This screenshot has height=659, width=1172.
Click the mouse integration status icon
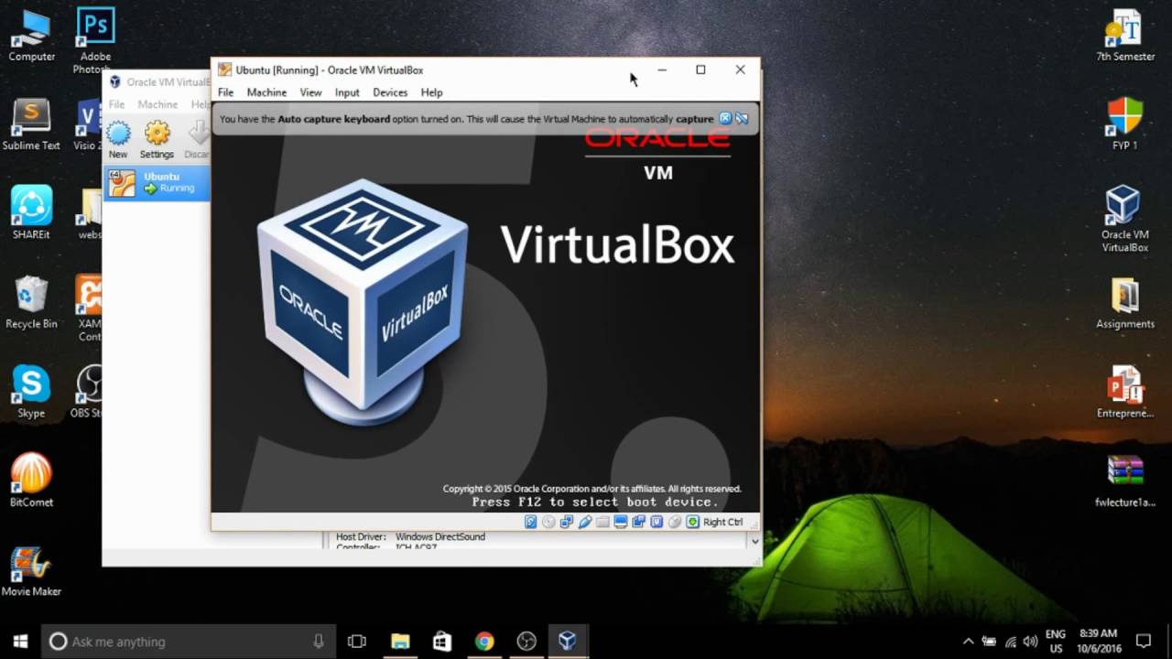pos(675,522)
